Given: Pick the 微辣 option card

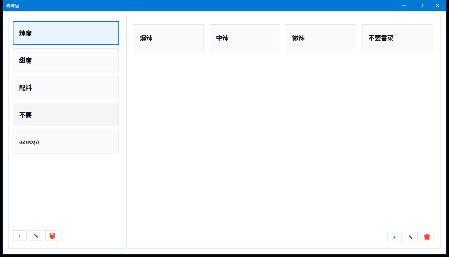Looking at the screenshot, I should pyautogui.click(x=321, y=38).
